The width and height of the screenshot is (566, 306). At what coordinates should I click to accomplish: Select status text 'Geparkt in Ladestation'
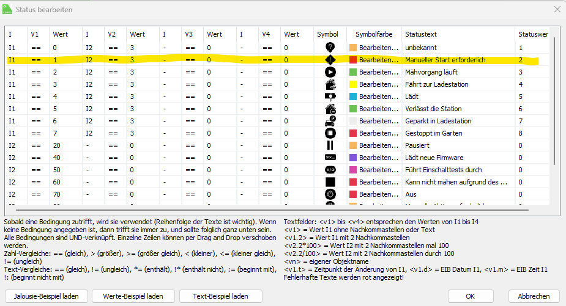(438, 121)
